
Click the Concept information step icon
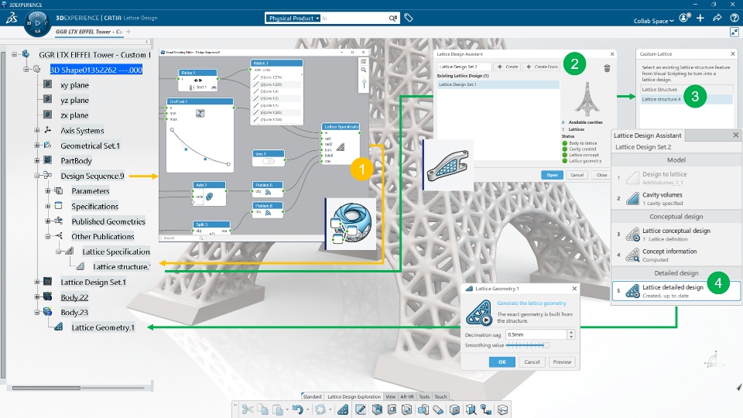click(632, 255)
